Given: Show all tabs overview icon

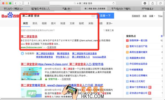Looking at the screenshot, I should tap(160, 3).
